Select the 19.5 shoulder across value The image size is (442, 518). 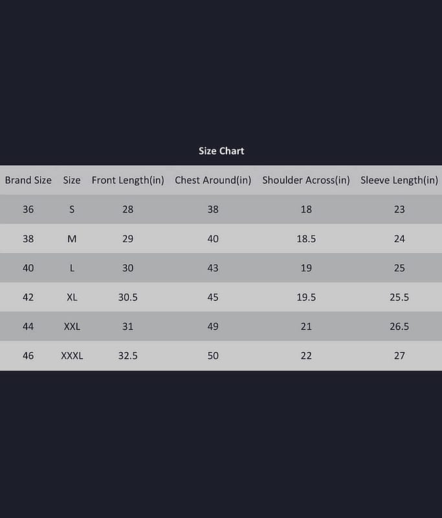(x=306, y=297)
